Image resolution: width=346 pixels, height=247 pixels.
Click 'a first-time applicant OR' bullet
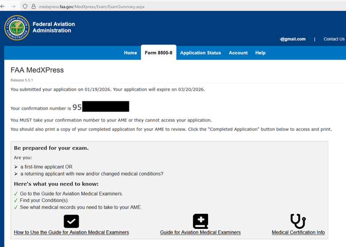[x=46, y=167]
